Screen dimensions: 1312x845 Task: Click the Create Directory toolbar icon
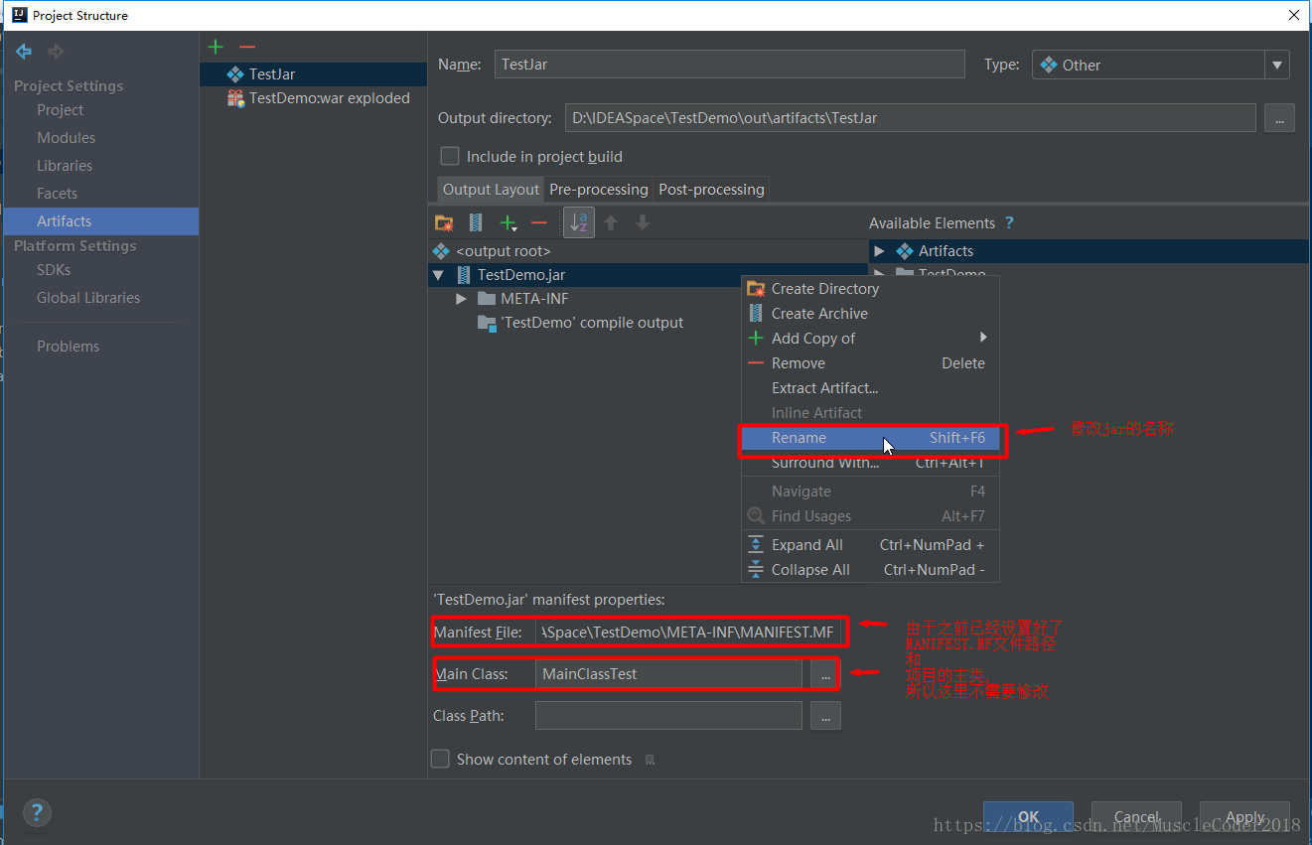(x=444, y=223)
